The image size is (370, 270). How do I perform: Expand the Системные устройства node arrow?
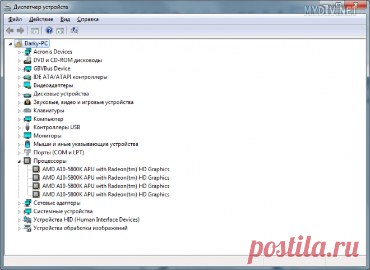coord(19,212)
